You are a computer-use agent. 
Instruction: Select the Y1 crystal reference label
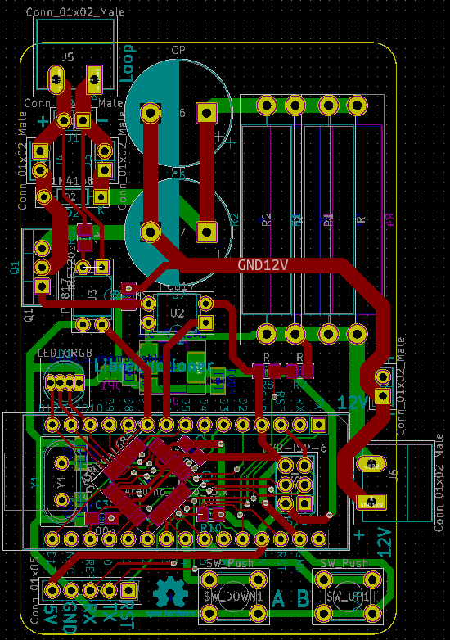[61, 481]
